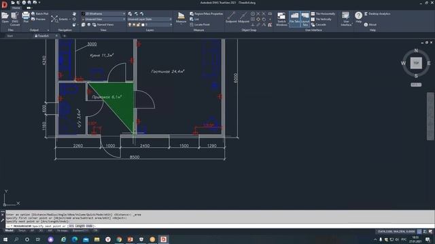Click the TOP face of ViewCube
This screenshot has width=435, height=244.
(x=416, y=63)
